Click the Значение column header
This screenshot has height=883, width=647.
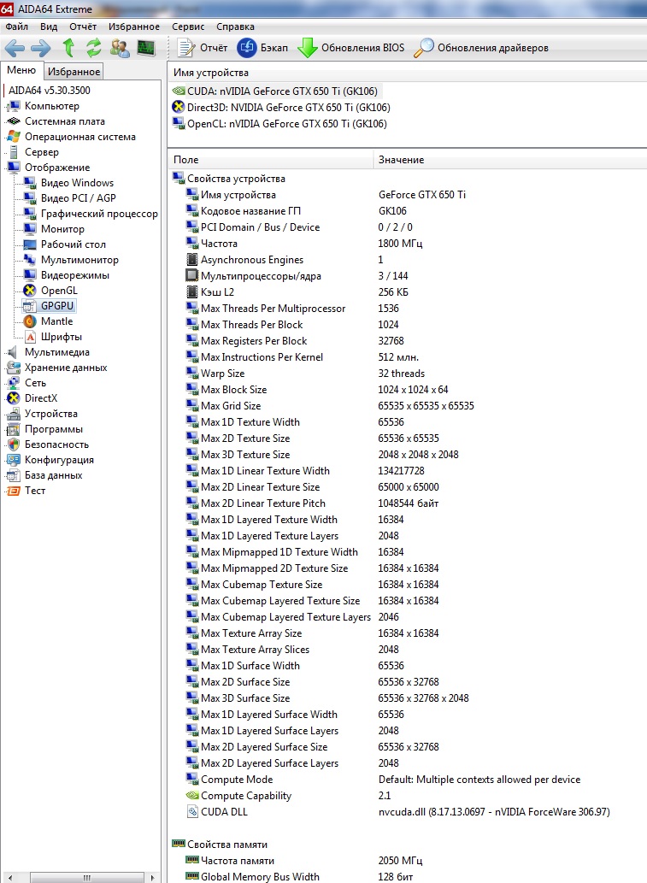[509, 159]
